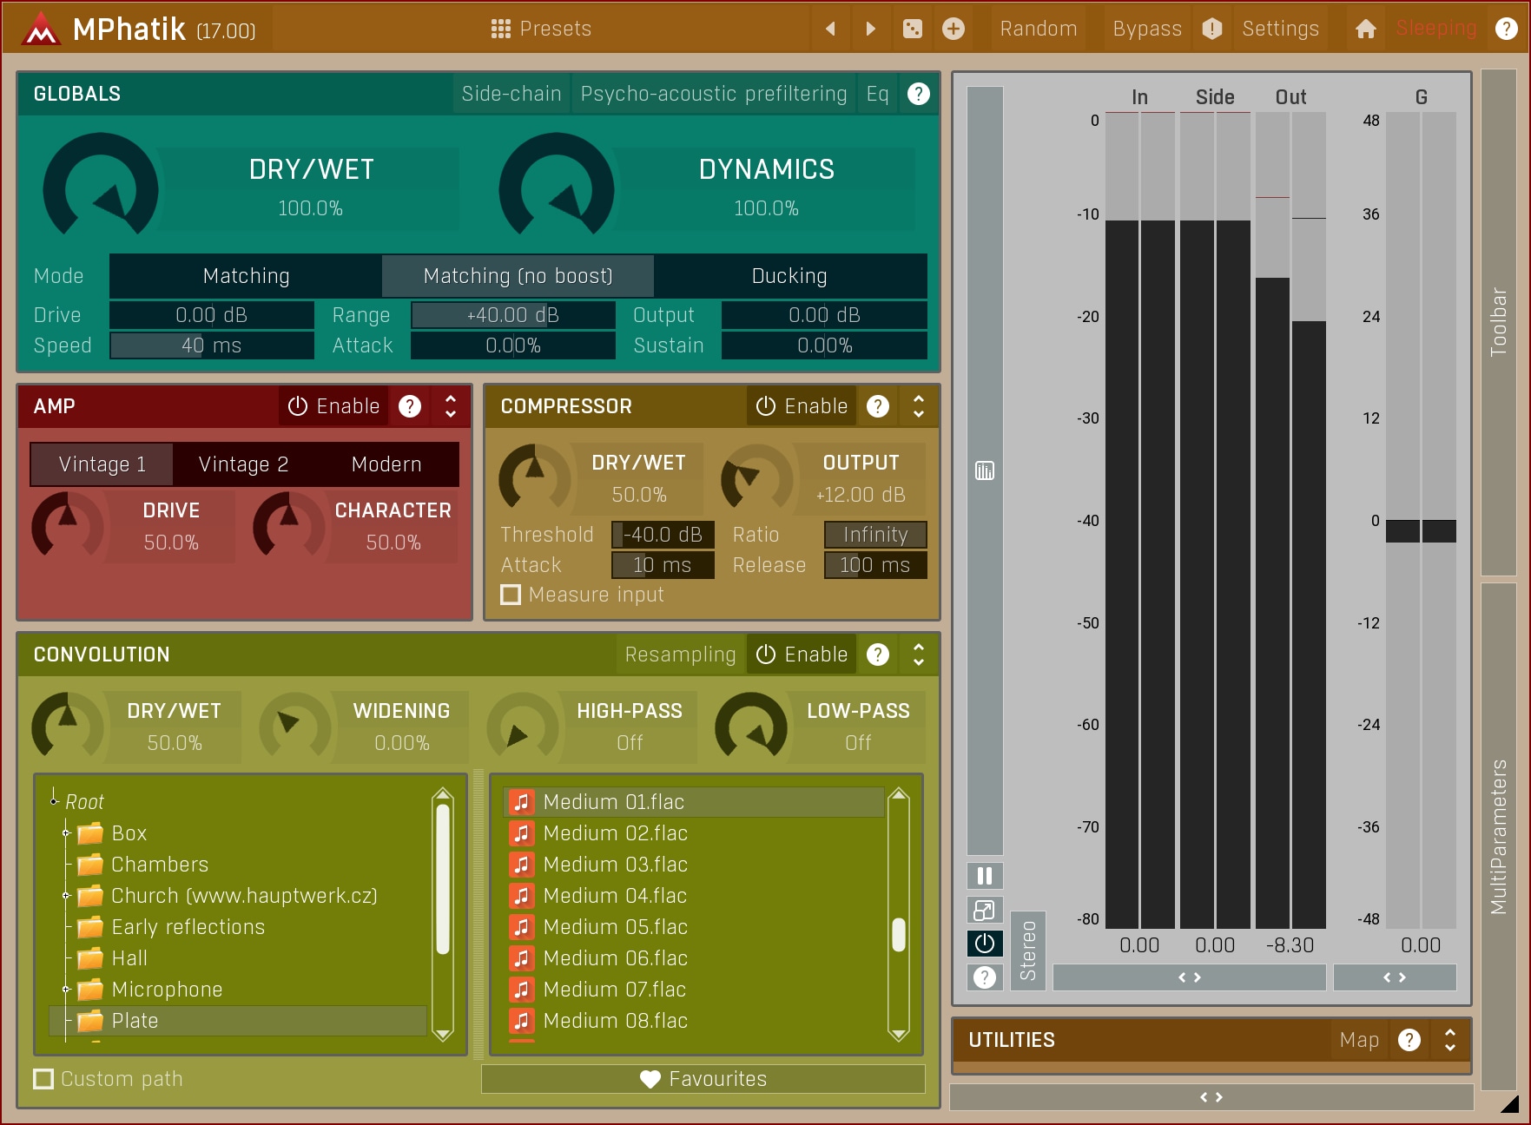The height and width of the screenshot is (1125, 1531).
Task: Open the Globals help question icon
Action: tap(918, 94)
